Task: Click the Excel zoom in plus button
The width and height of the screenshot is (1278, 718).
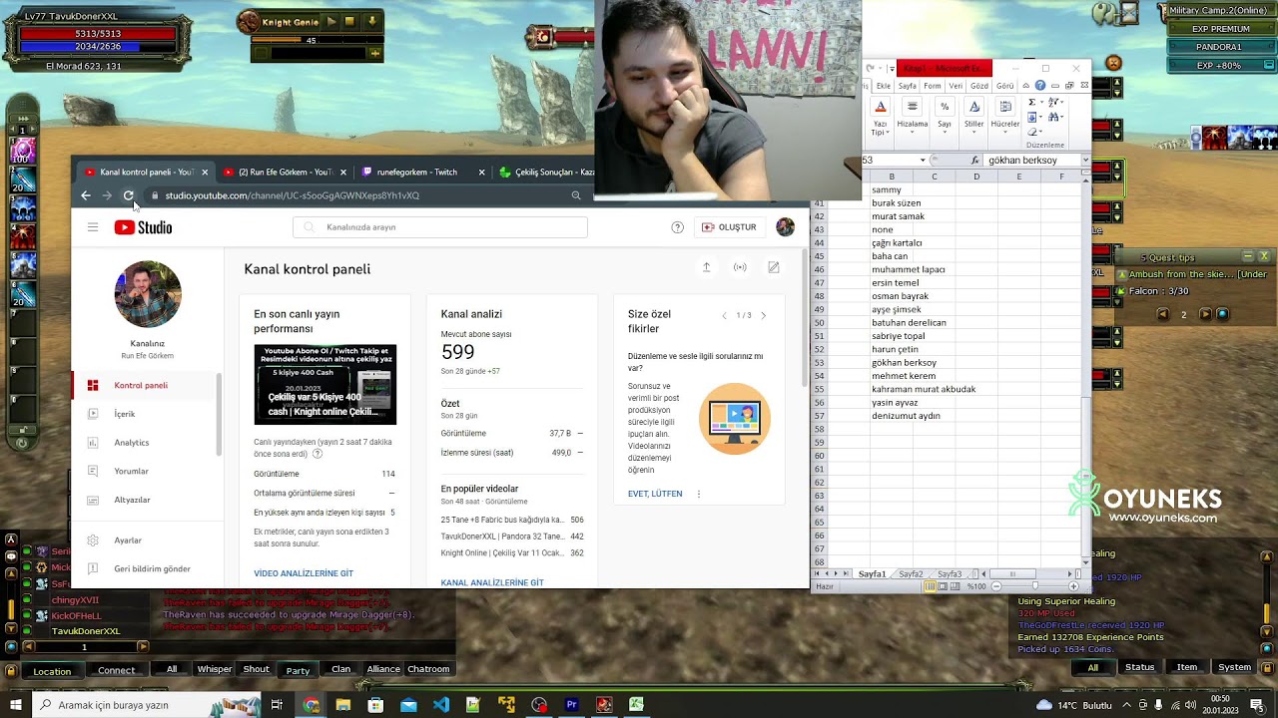Action: pos(1073,586)
